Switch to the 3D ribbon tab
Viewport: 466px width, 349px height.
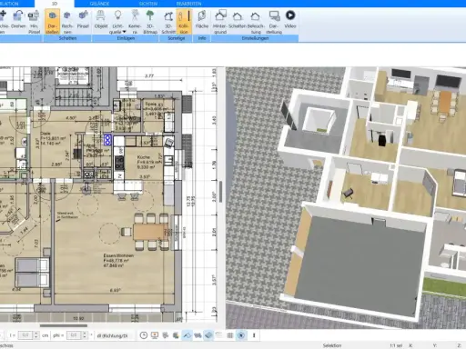click(x=55, y=4)
